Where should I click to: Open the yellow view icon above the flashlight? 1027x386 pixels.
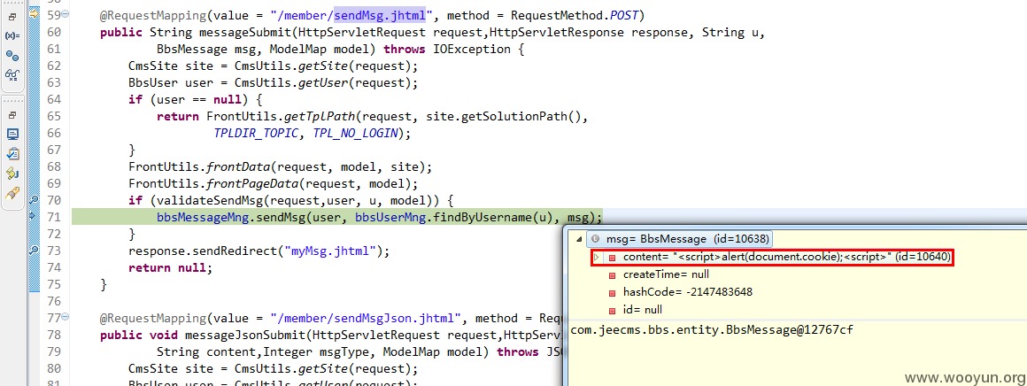pos(12,174)
